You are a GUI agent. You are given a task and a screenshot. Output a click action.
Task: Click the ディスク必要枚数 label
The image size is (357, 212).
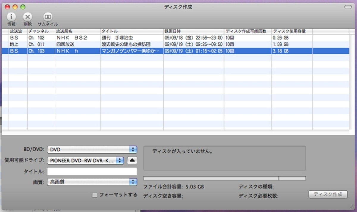(x=259, y=196)
